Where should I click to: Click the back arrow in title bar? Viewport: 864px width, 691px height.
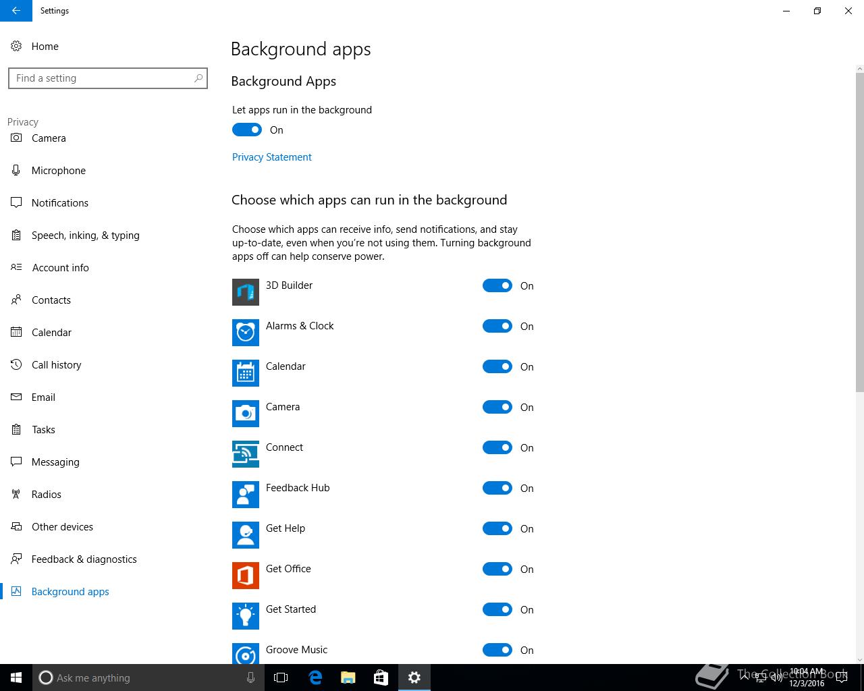click(16, 11)
